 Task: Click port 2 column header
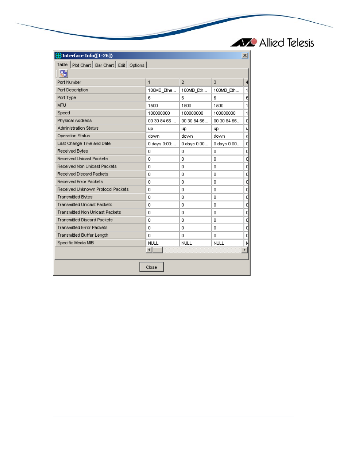(195, 82)
